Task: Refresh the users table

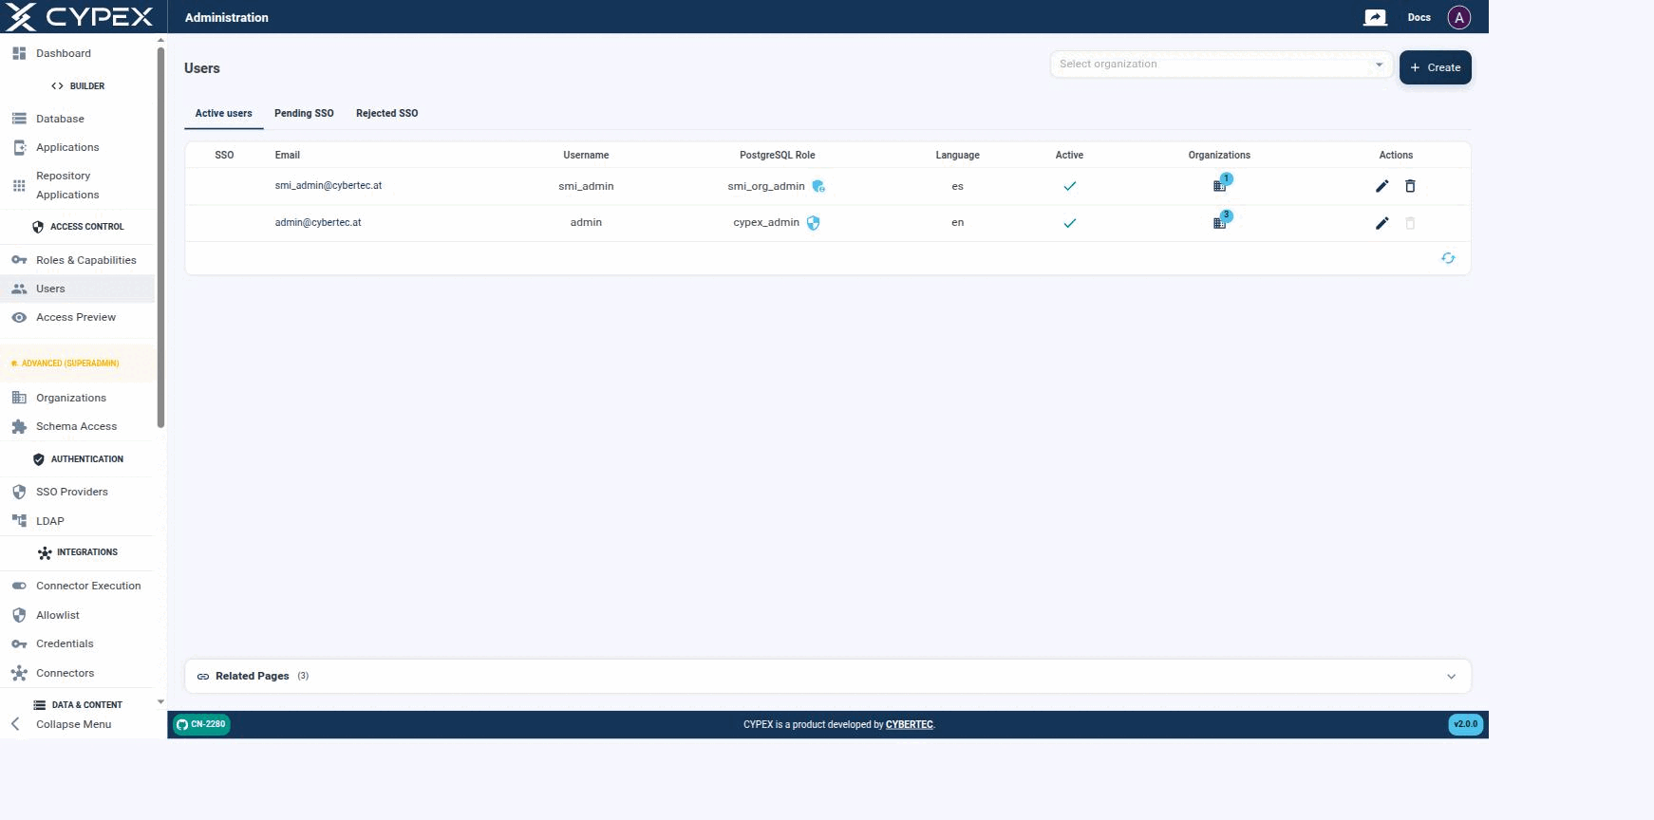Action: (x=1448, y=258)
